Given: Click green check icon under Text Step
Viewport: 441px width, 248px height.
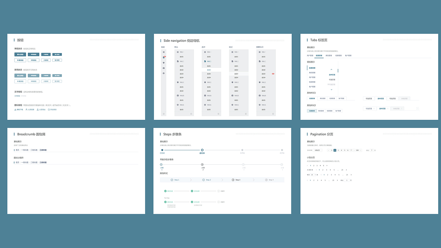Looking at the screenshot, I should pos(165,202).
